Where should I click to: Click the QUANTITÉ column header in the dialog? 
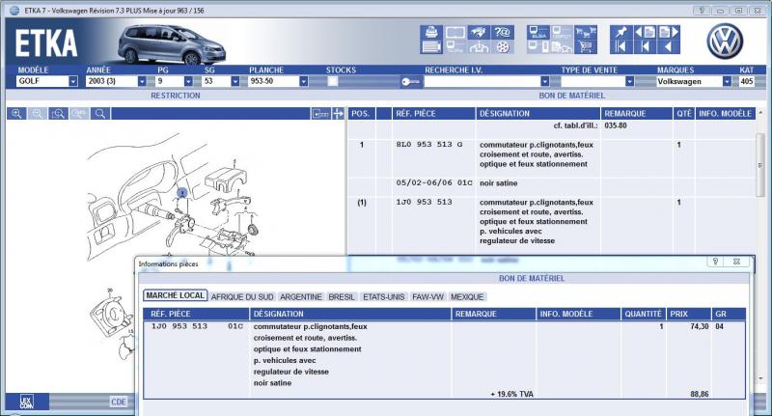coord(643,314)
